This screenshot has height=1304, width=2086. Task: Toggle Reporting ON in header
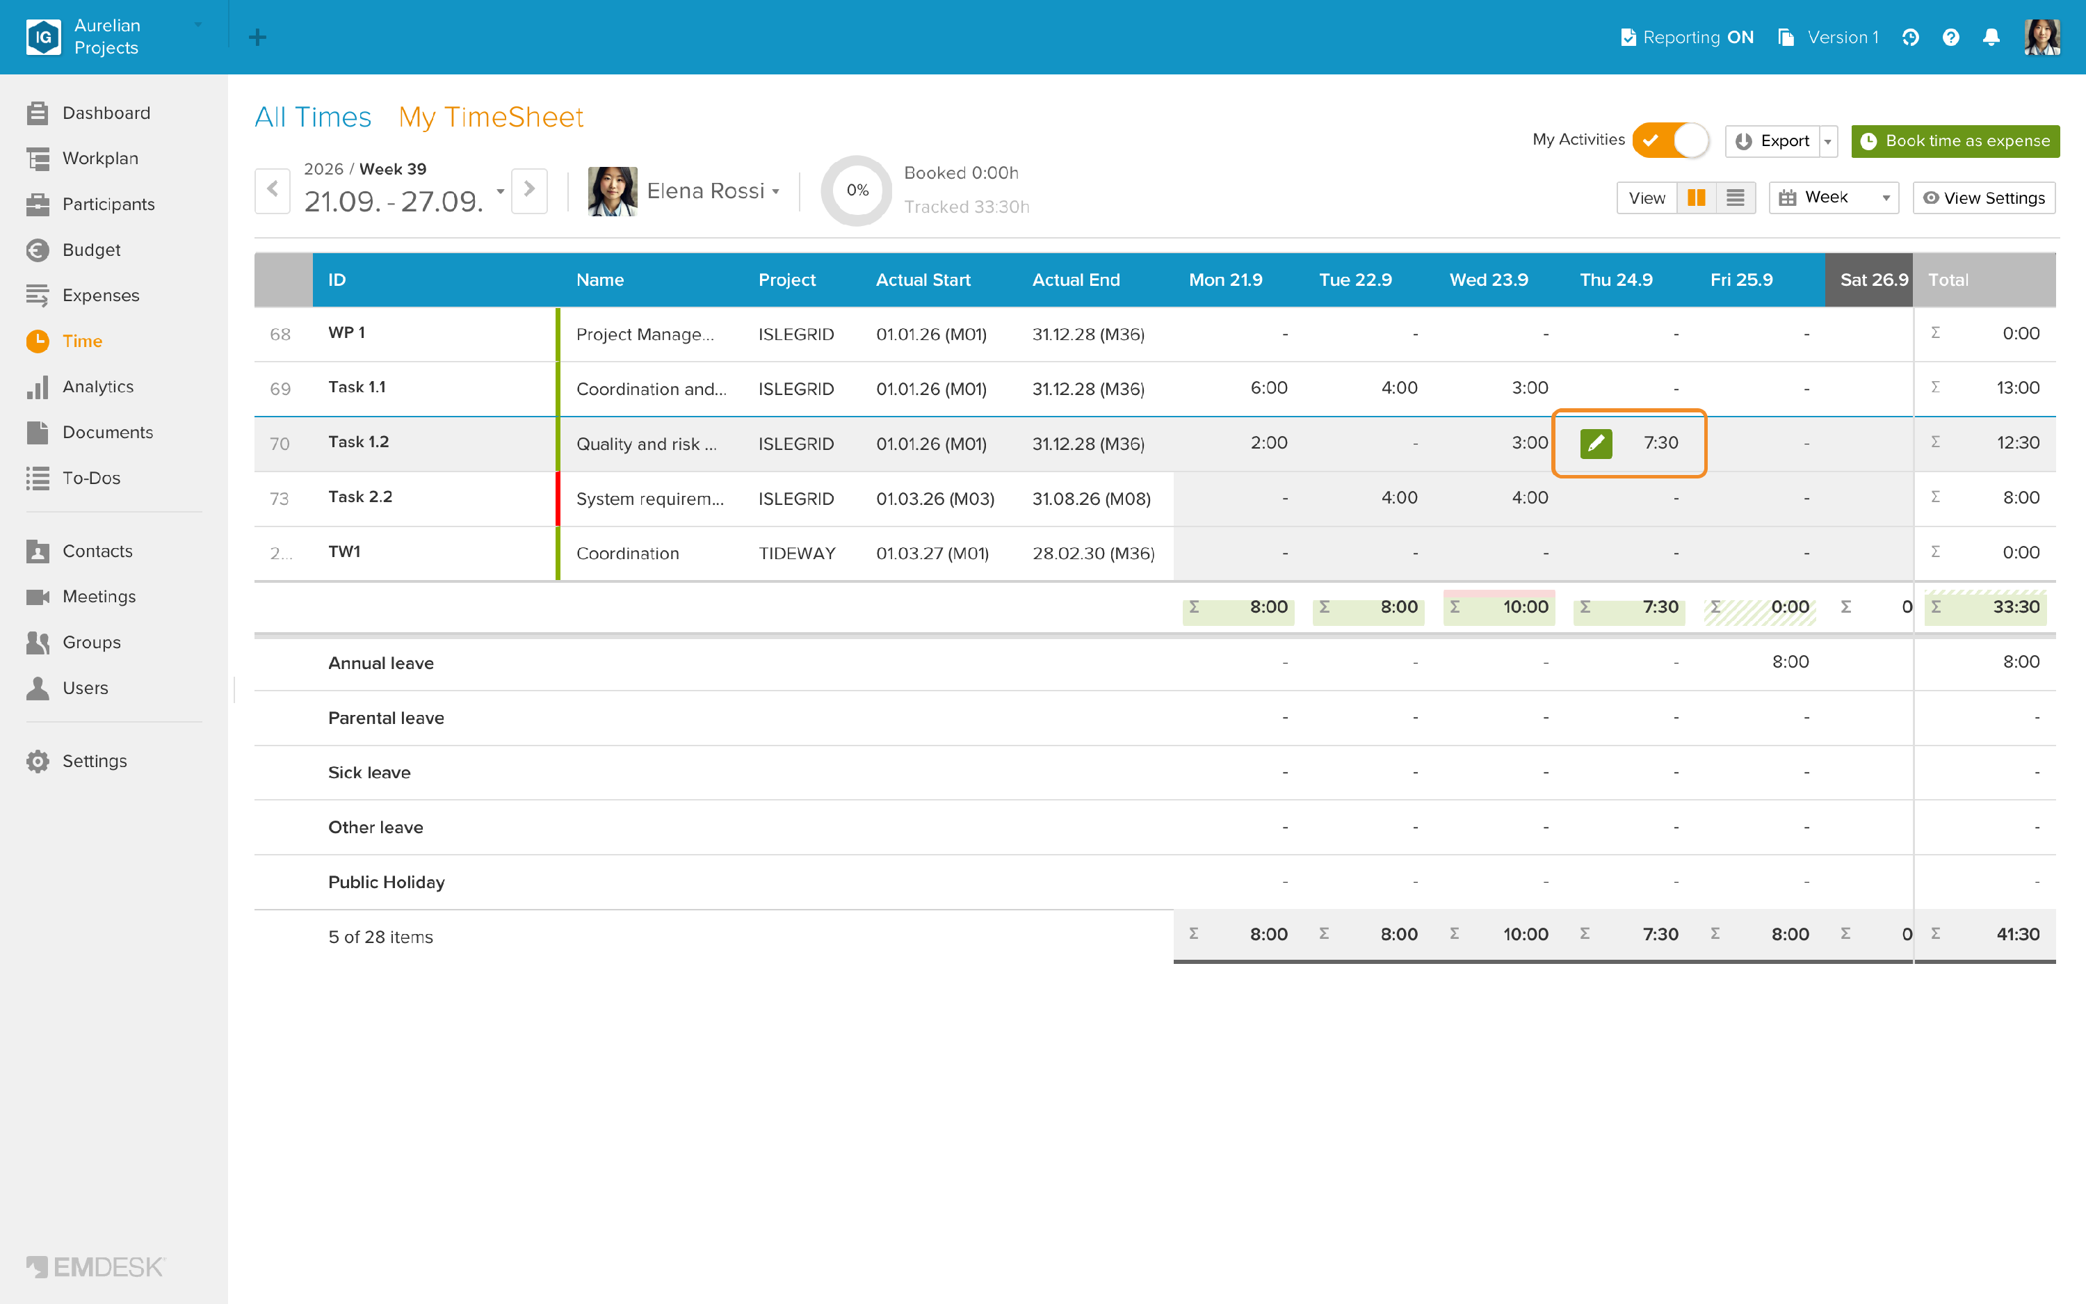click(x=1687, y=37)
